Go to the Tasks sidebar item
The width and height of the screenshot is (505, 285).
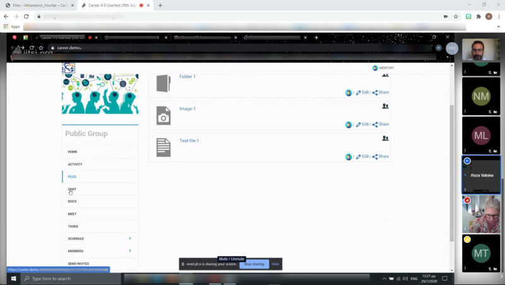coord(73,226)
